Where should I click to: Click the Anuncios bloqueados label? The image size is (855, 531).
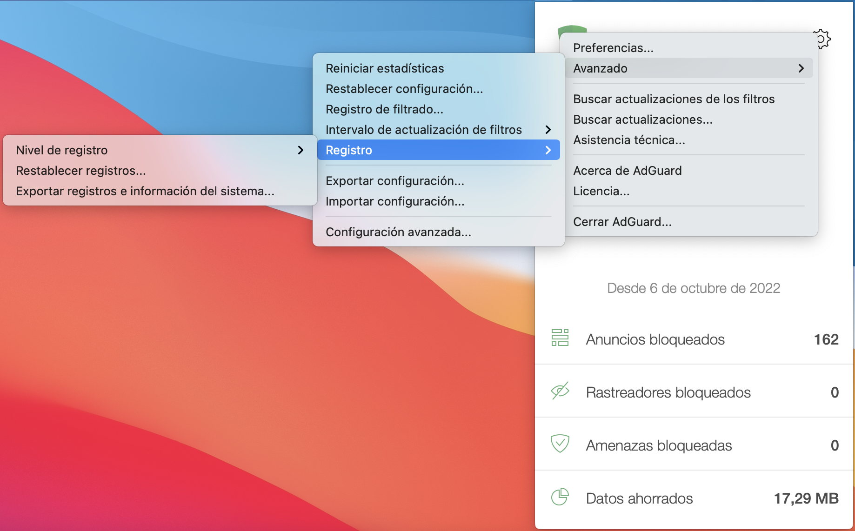coord(655,339)
